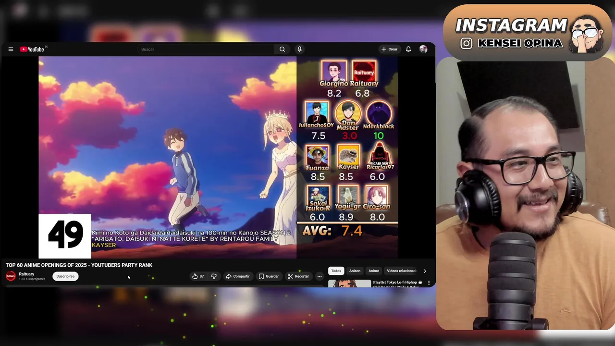
Task: Select the Anison filter chip
Action: click(x=355, y=271)
